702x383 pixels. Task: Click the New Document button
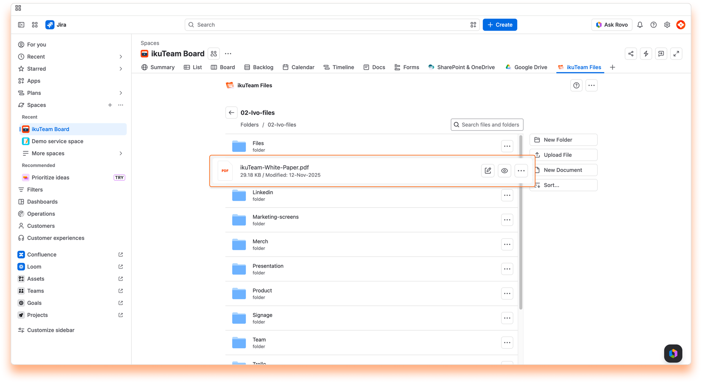564,170
